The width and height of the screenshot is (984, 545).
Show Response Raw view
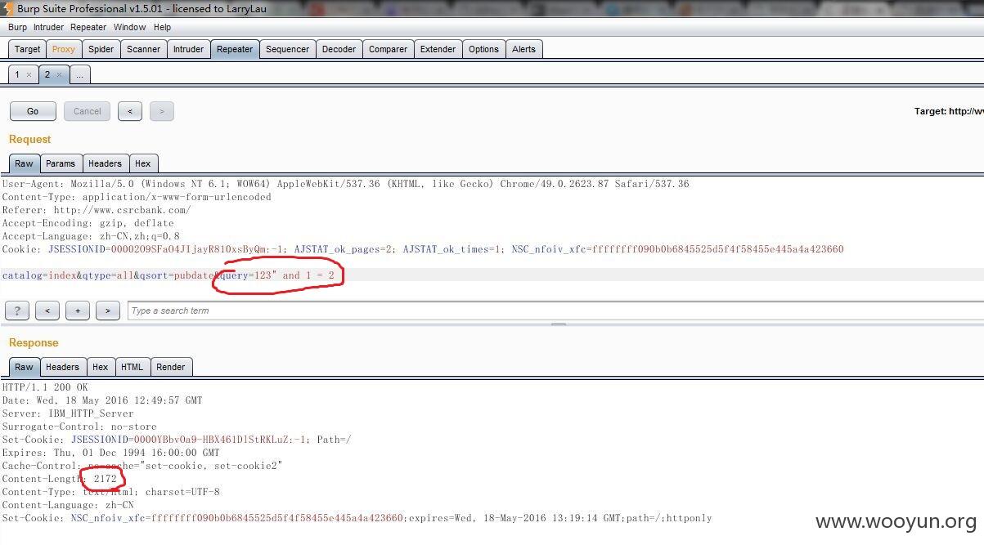(x=25, y=367)
